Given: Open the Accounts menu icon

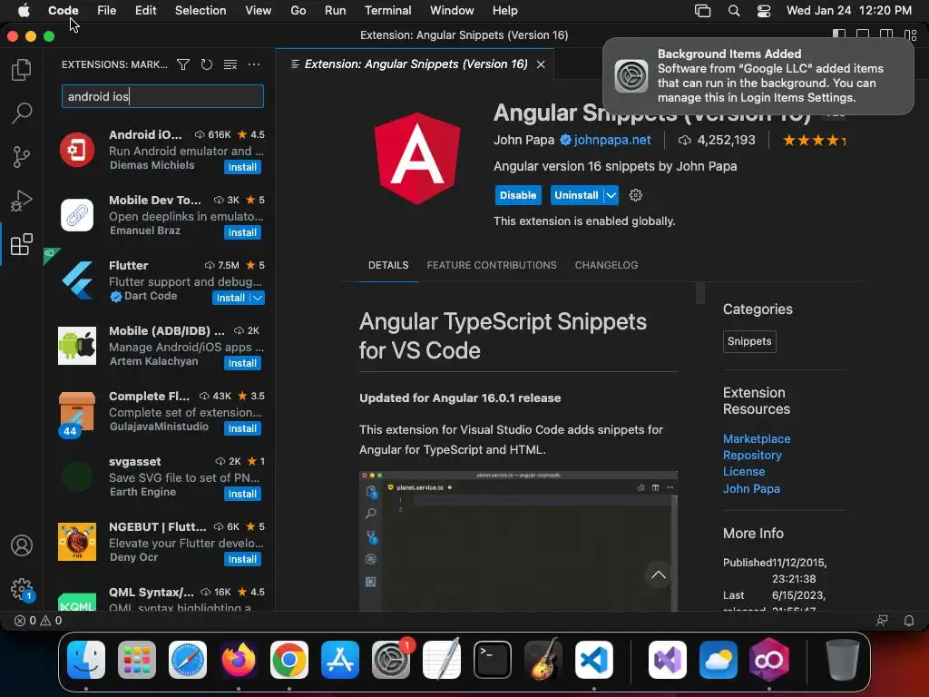Looking at the screenshot, I should [22, 545].
